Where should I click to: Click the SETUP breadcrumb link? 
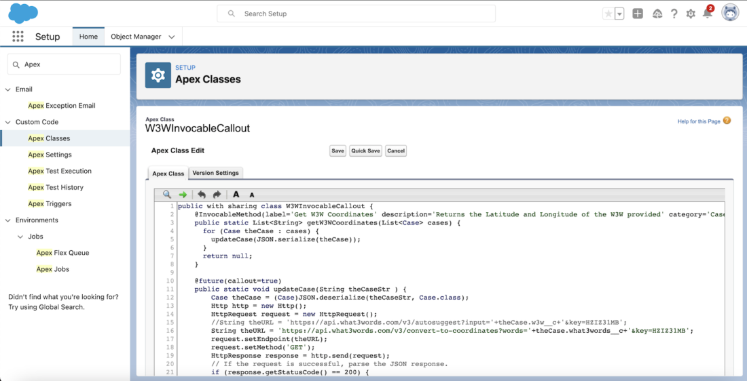(185, 68)
